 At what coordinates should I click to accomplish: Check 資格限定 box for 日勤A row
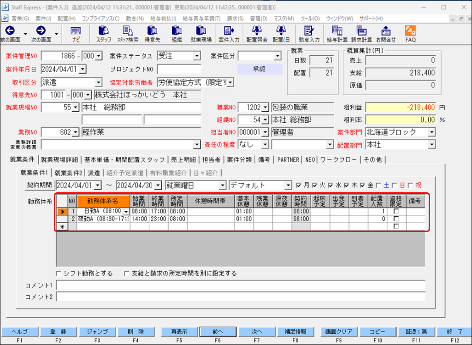396,212
